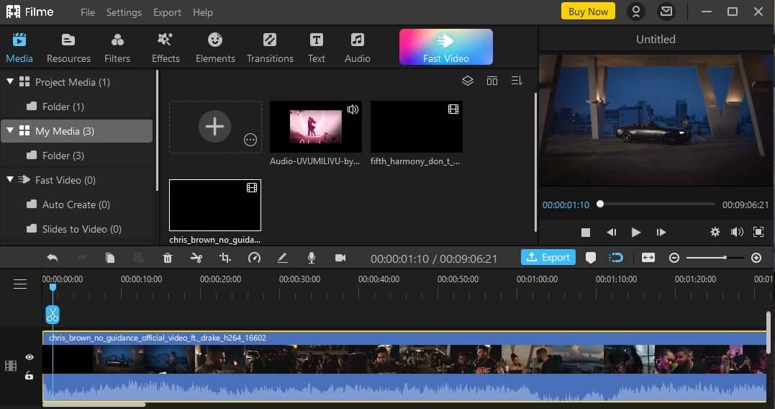Open the Effects tab
Screen dimensions: 775x409
[x=166, y=48]
